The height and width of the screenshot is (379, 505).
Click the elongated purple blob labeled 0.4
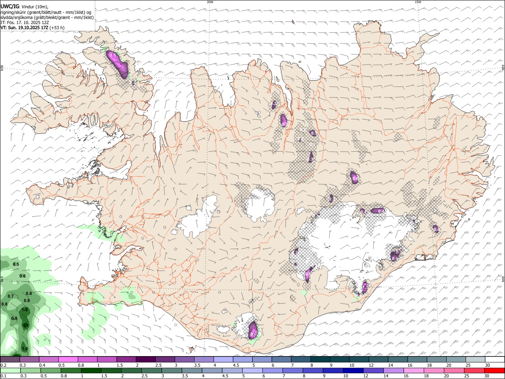click(378, 211)
